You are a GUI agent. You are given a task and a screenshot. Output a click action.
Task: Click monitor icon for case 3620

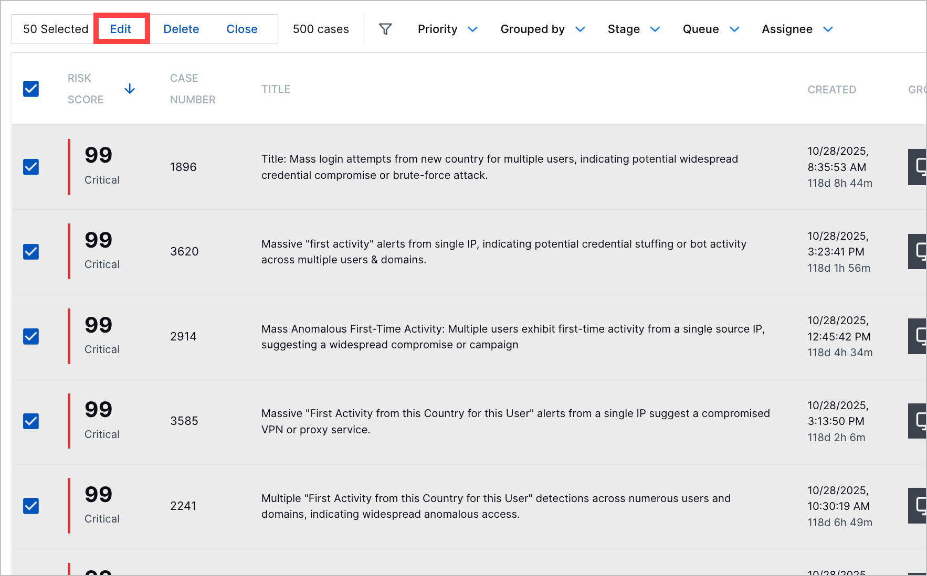point(919,251)
